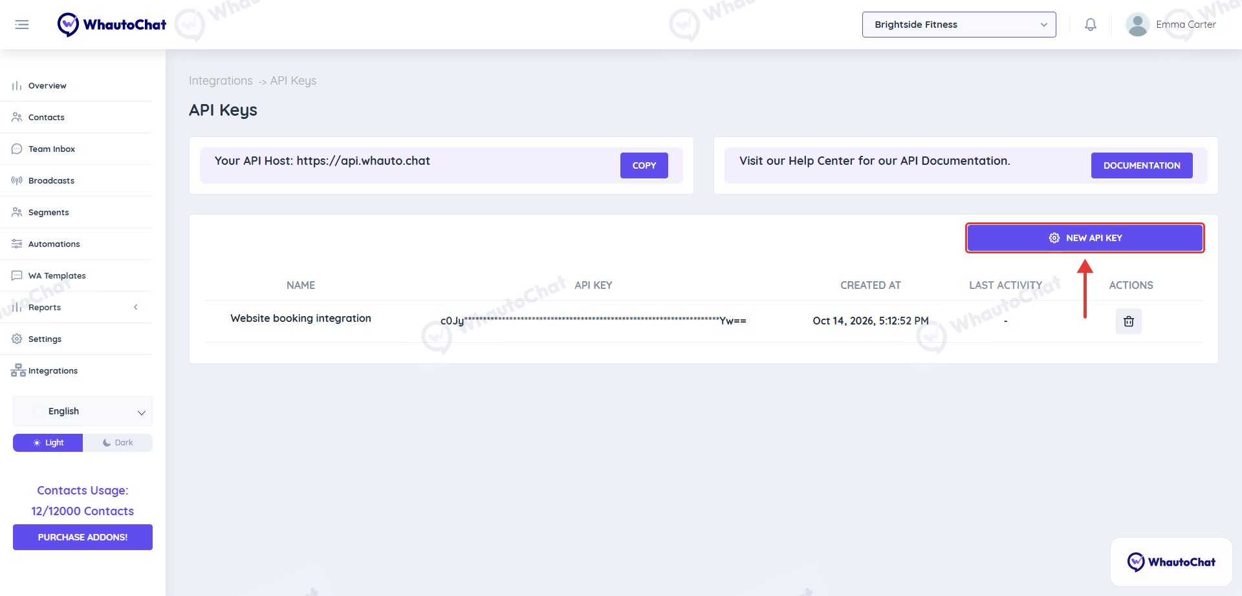Open the WhautoChat chat widget
This screenshot has width=1242, height=596.
pos(1171,562)
